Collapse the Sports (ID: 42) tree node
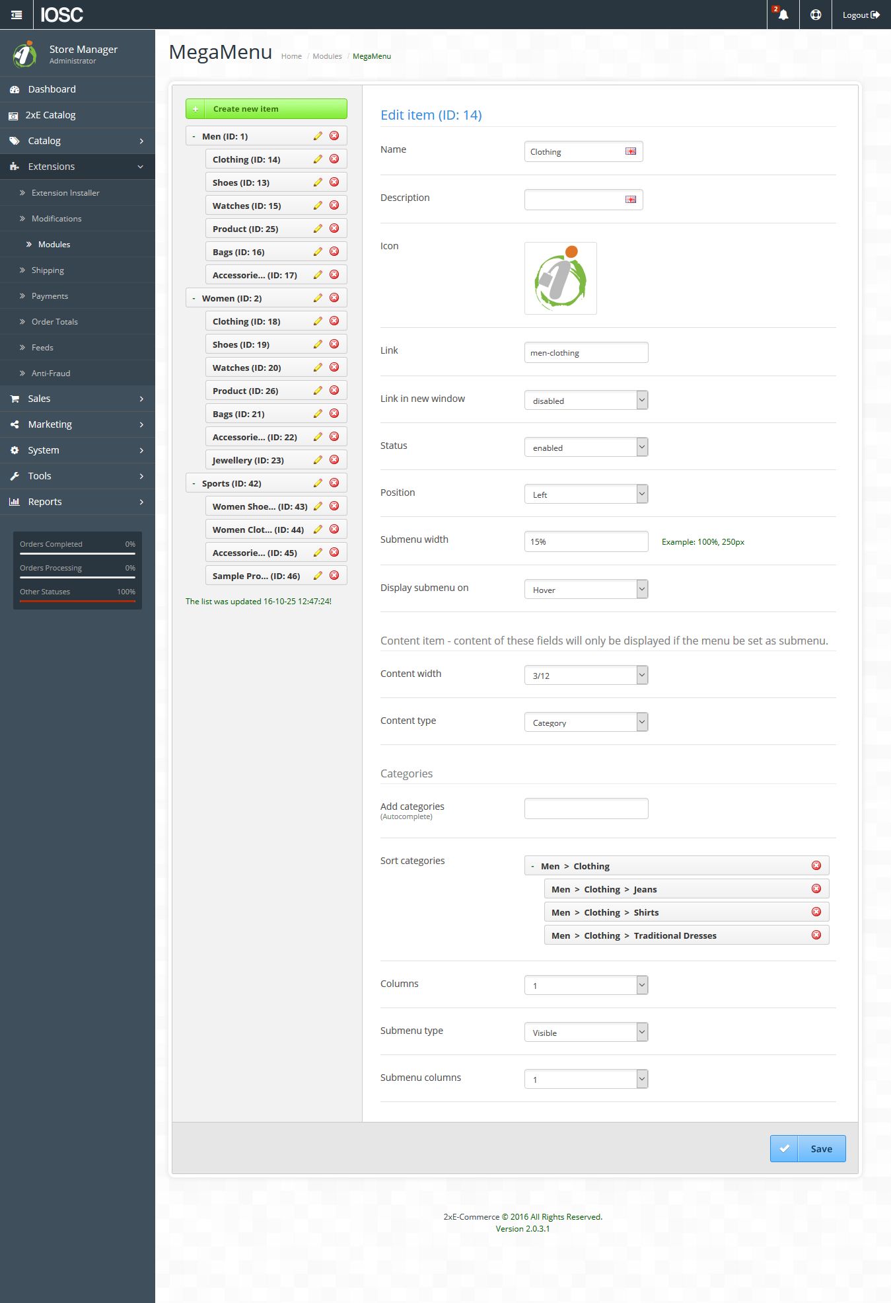This screenshot has height=1303, width=891. [194, 483]
